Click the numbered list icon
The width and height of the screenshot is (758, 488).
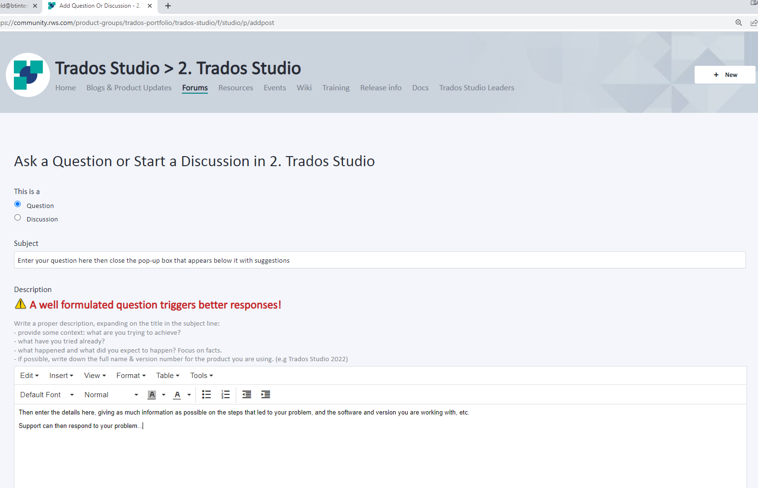(x=226, y=394)
